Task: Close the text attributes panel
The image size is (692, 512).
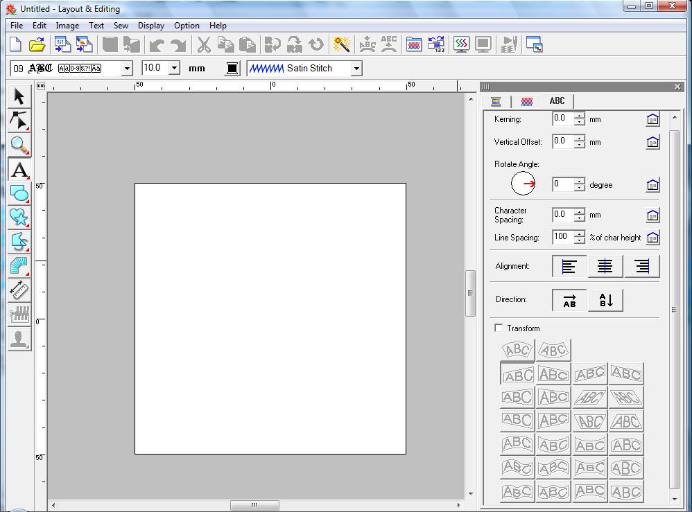Action: click(677, 87)
